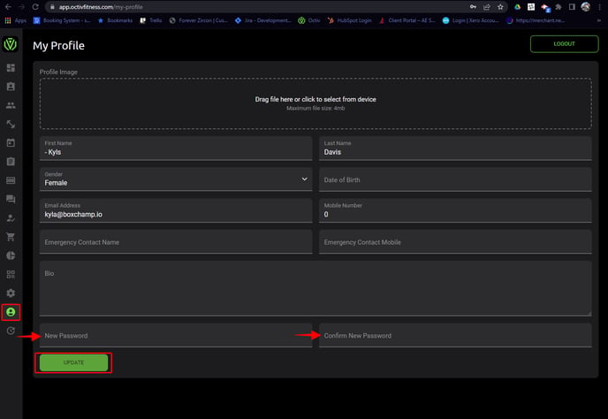Screen dimensions: 608x419
Task: Open the shopping cart icon in sidebar
Action: click(x=11, y=237)
